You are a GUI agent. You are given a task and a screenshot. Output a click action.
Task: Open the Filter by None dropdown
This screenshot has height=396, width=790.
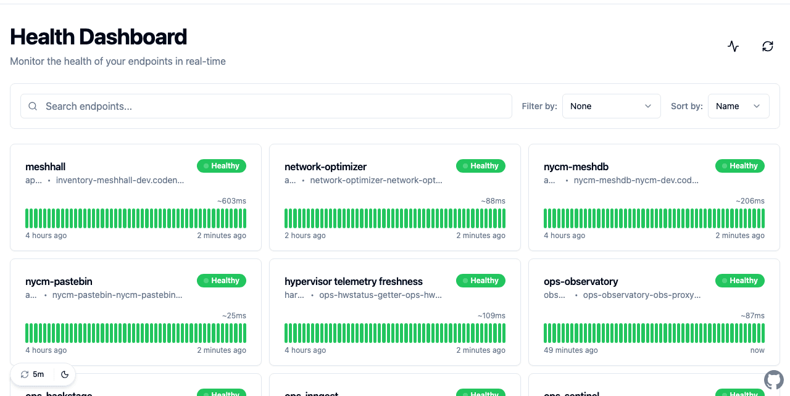pyautogui.click(x=612, y=106)
